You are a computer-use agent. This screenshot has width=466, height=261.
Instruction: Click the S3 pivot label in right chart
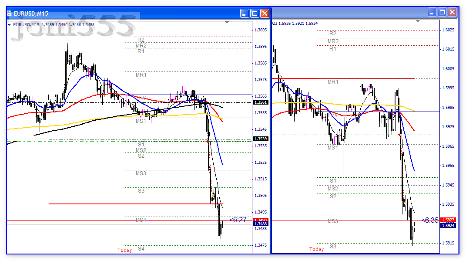click(x=333, y=247)
